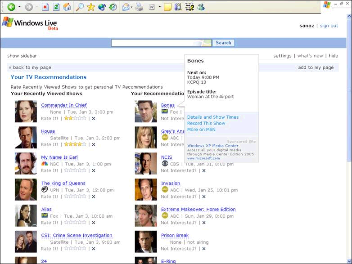Open the Search magnifier in toolbar

pos(80,7)
